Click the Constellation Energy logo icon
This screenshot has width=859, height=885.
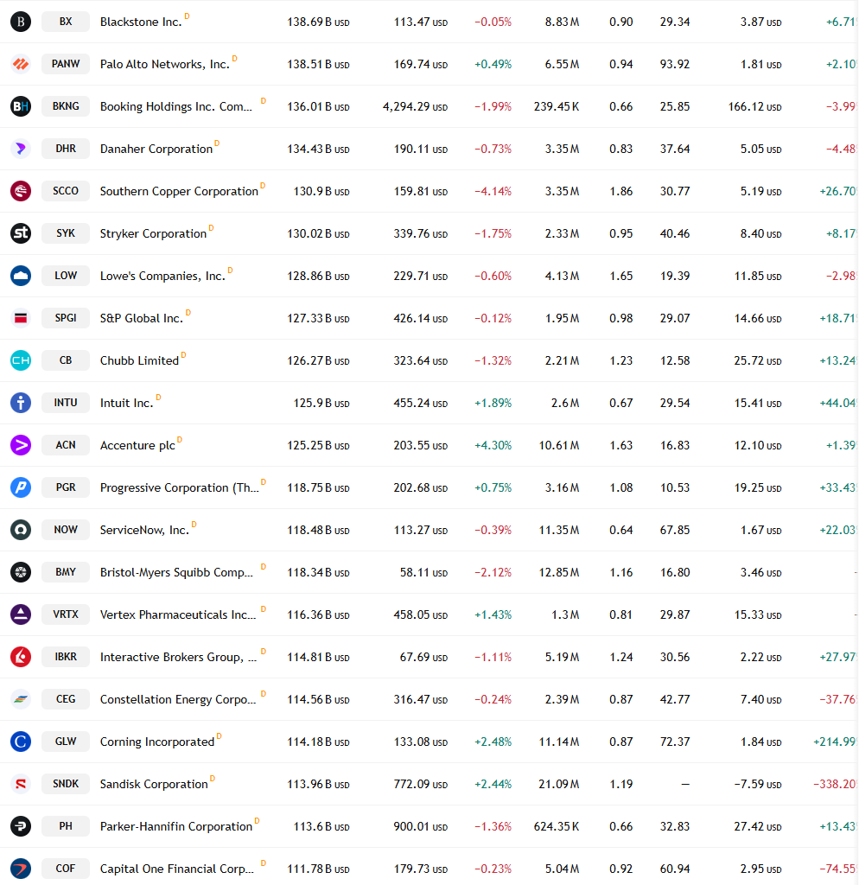(x=21, y=698)
